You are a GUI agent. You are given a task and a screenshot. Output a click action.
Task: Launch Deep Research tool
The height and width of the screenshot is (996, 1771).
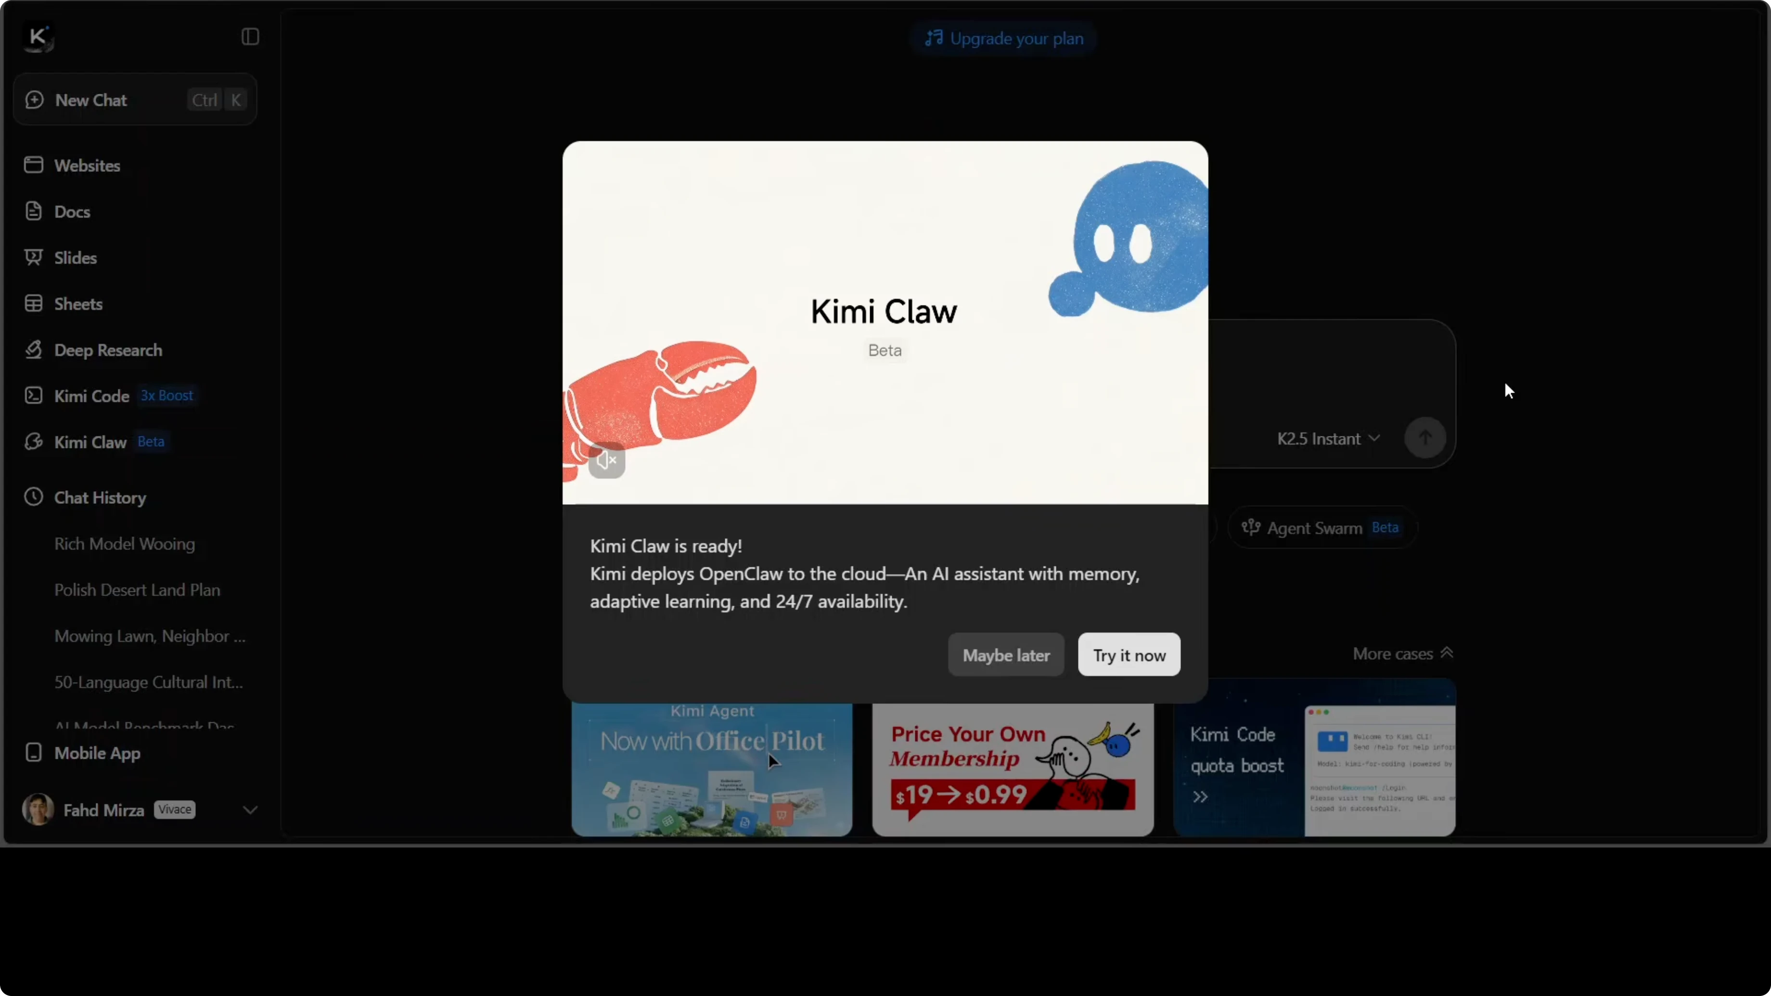pyautogui.click(x=108, y=350)
